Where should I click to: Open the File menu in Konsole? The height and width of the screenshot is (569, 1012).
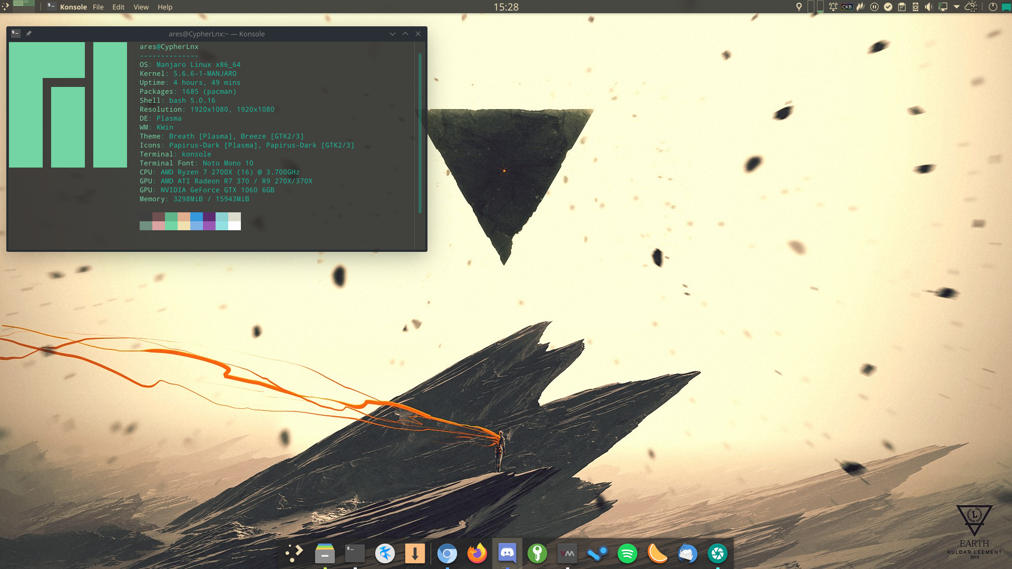(98, 7)
